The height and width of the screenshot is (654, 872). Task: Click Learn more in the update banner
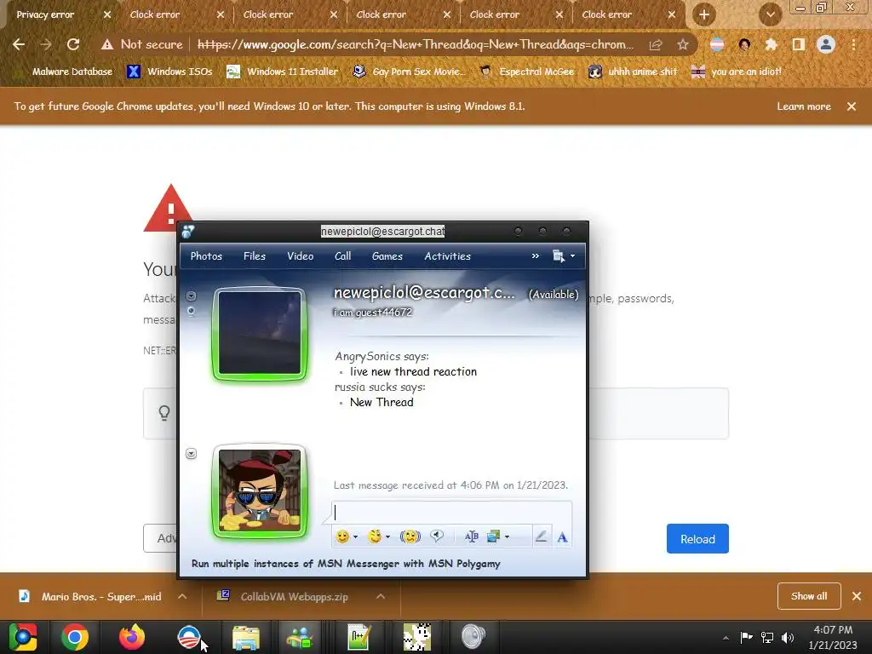click(x=804, y=106)
